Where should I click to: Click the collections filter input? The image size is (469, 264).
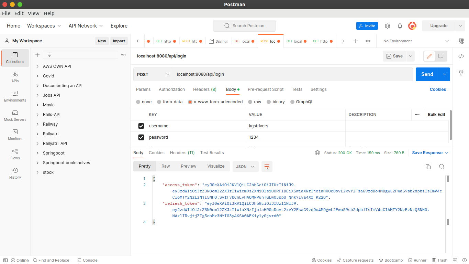coord(80,55)
